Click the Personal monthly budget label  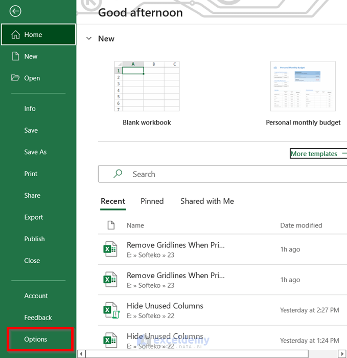click(x=303, y=122)
